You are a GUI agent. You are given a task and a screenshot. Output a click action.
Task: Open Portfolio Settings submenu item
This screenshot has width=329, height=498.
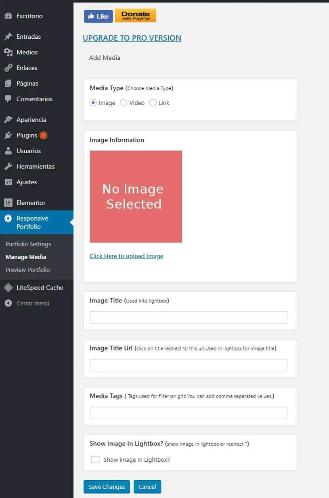point(28,244)
